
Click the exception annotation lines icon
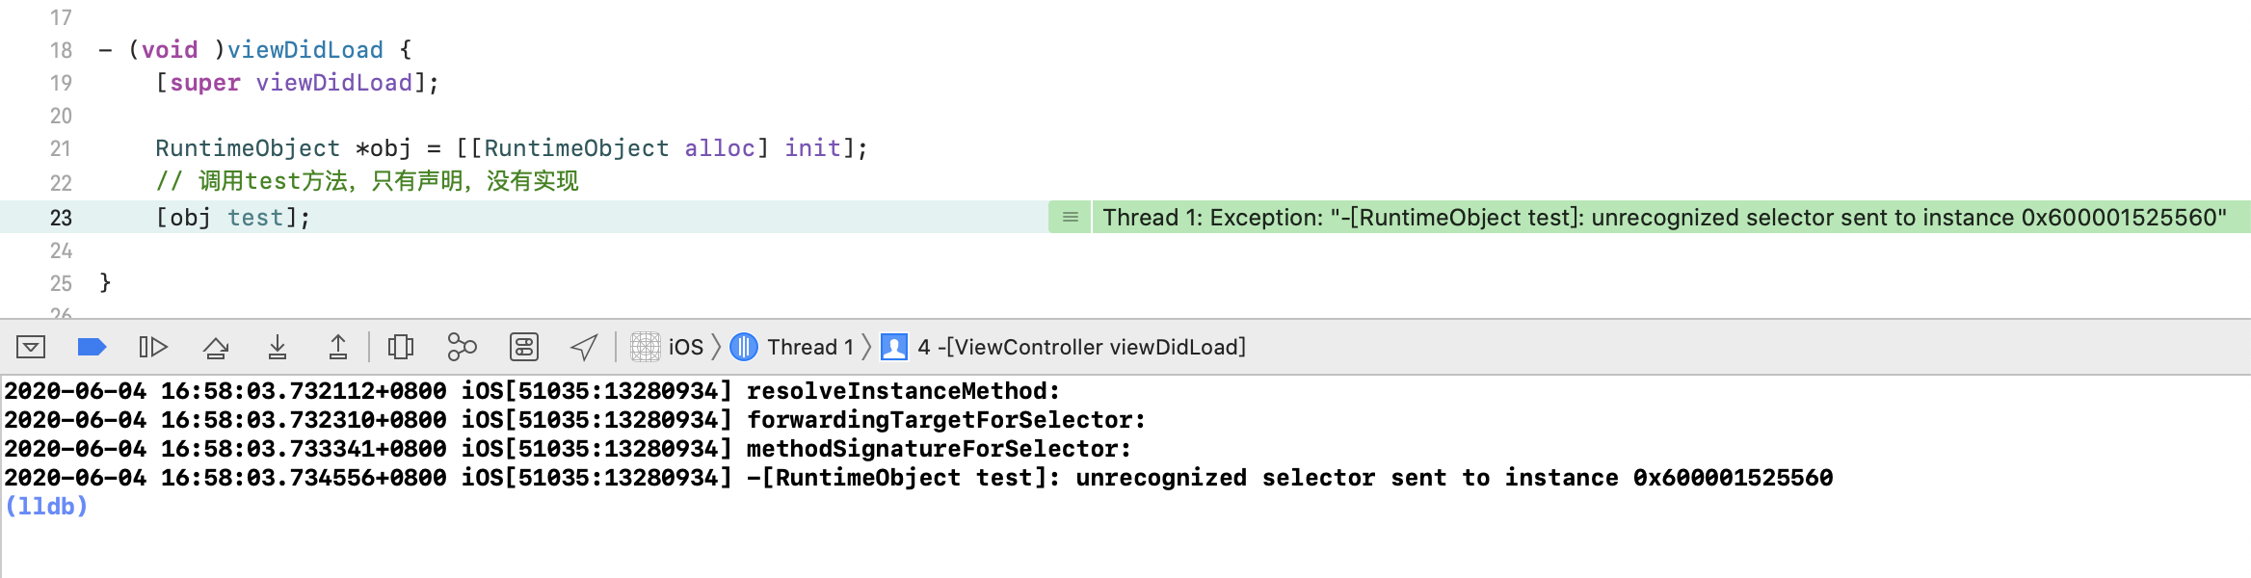[1070, 218]
